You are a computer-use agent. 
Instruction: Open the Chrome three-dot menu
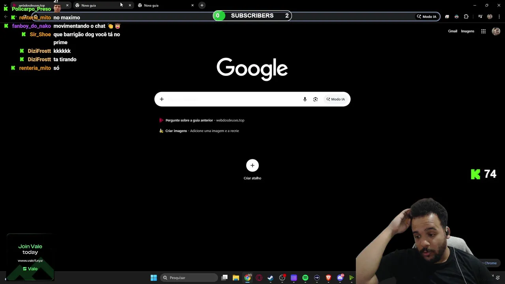pyautogui.click(x=499, y=17)
